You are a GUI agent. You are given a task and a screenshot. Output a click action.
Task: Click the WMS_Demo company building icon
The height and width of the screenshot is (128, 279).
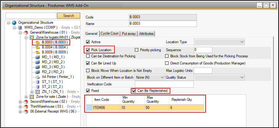[x=20, y=27]
